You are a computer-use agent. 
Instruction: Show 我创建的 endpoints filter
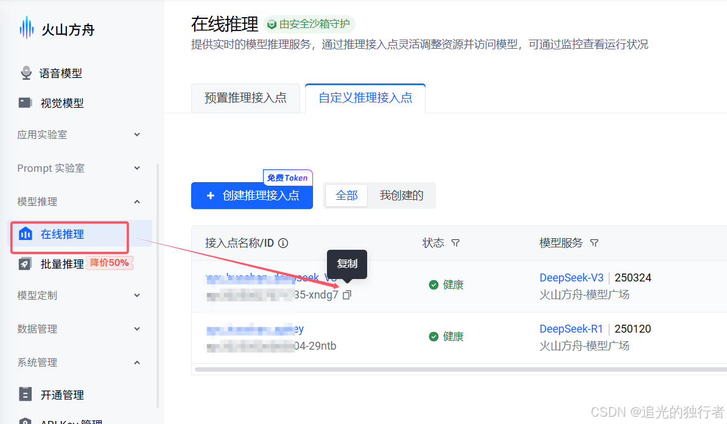click(x=401, y=196)
